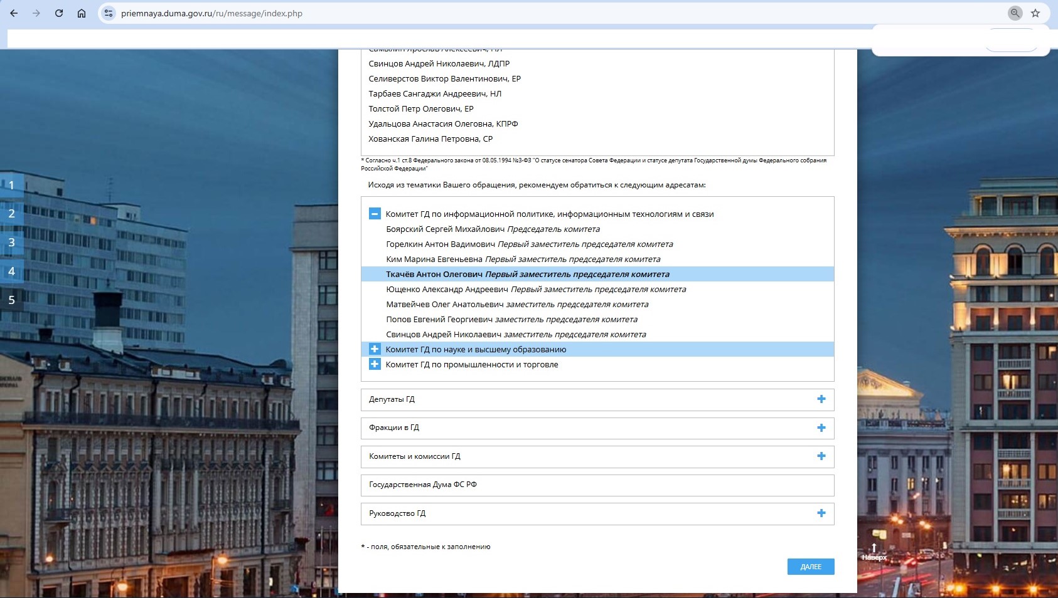This screenshot has width=1058, height=598.
Task: Click committee title по информационной политике
Action: click(550, 214)
